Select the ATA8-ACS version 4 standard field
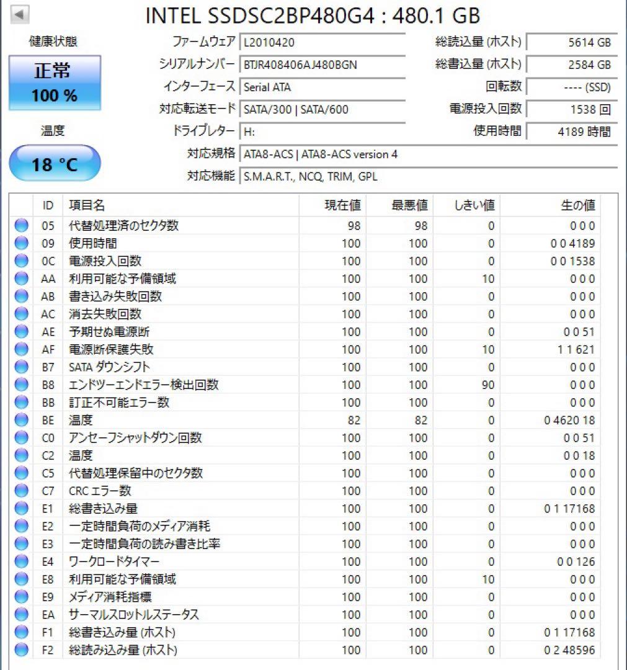The width and height of the screenshot is (627, 670). [x=429, y=154]
